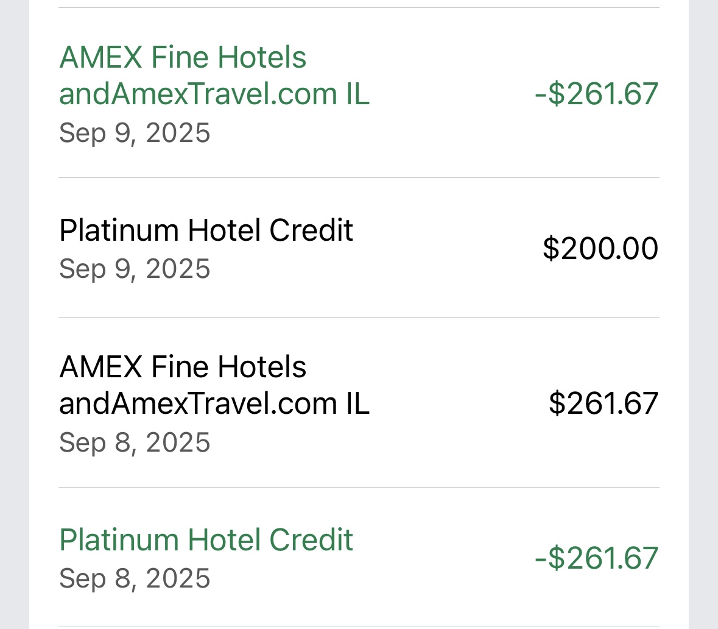The width and height of the screenshot is (718, 629).
Task: Click the $200.00 amount
Action: pyautogui.click(x=600, y=248)
